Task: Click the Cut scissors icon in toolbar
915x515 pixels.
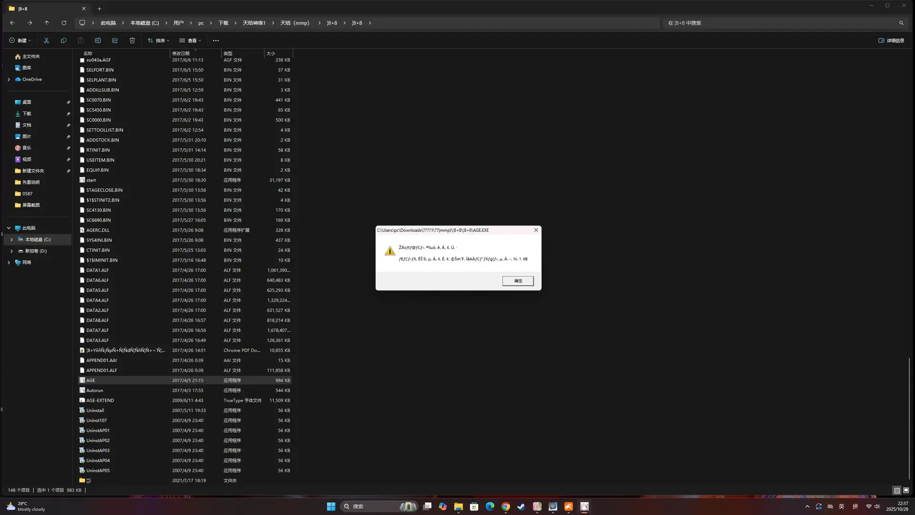Action: (x=46, y=41)
